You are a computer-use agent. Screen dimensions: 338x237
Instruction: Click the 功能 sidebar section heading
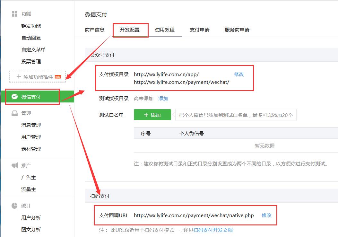tap(26, 14)
